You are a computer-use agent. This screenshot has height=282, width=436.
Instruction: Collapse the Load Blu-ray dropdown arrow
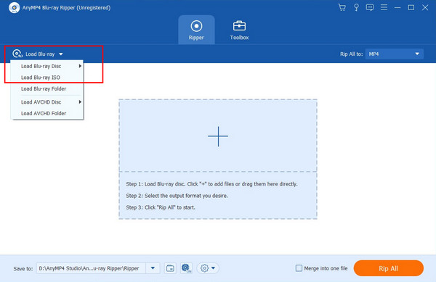(61, 54)
